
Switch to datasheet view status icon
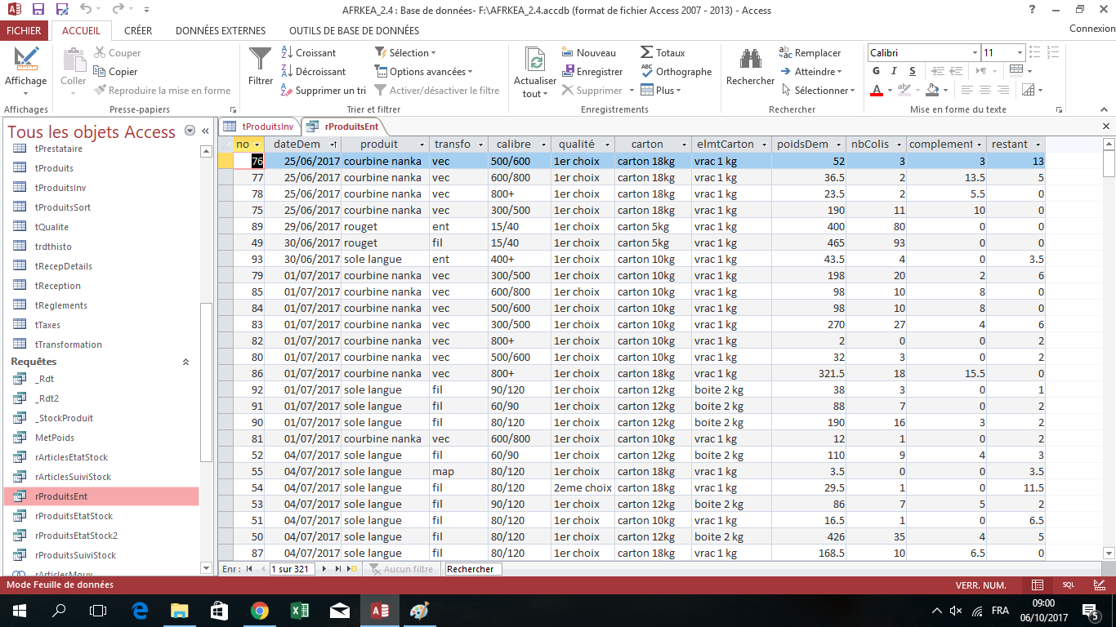[1038, 585]
